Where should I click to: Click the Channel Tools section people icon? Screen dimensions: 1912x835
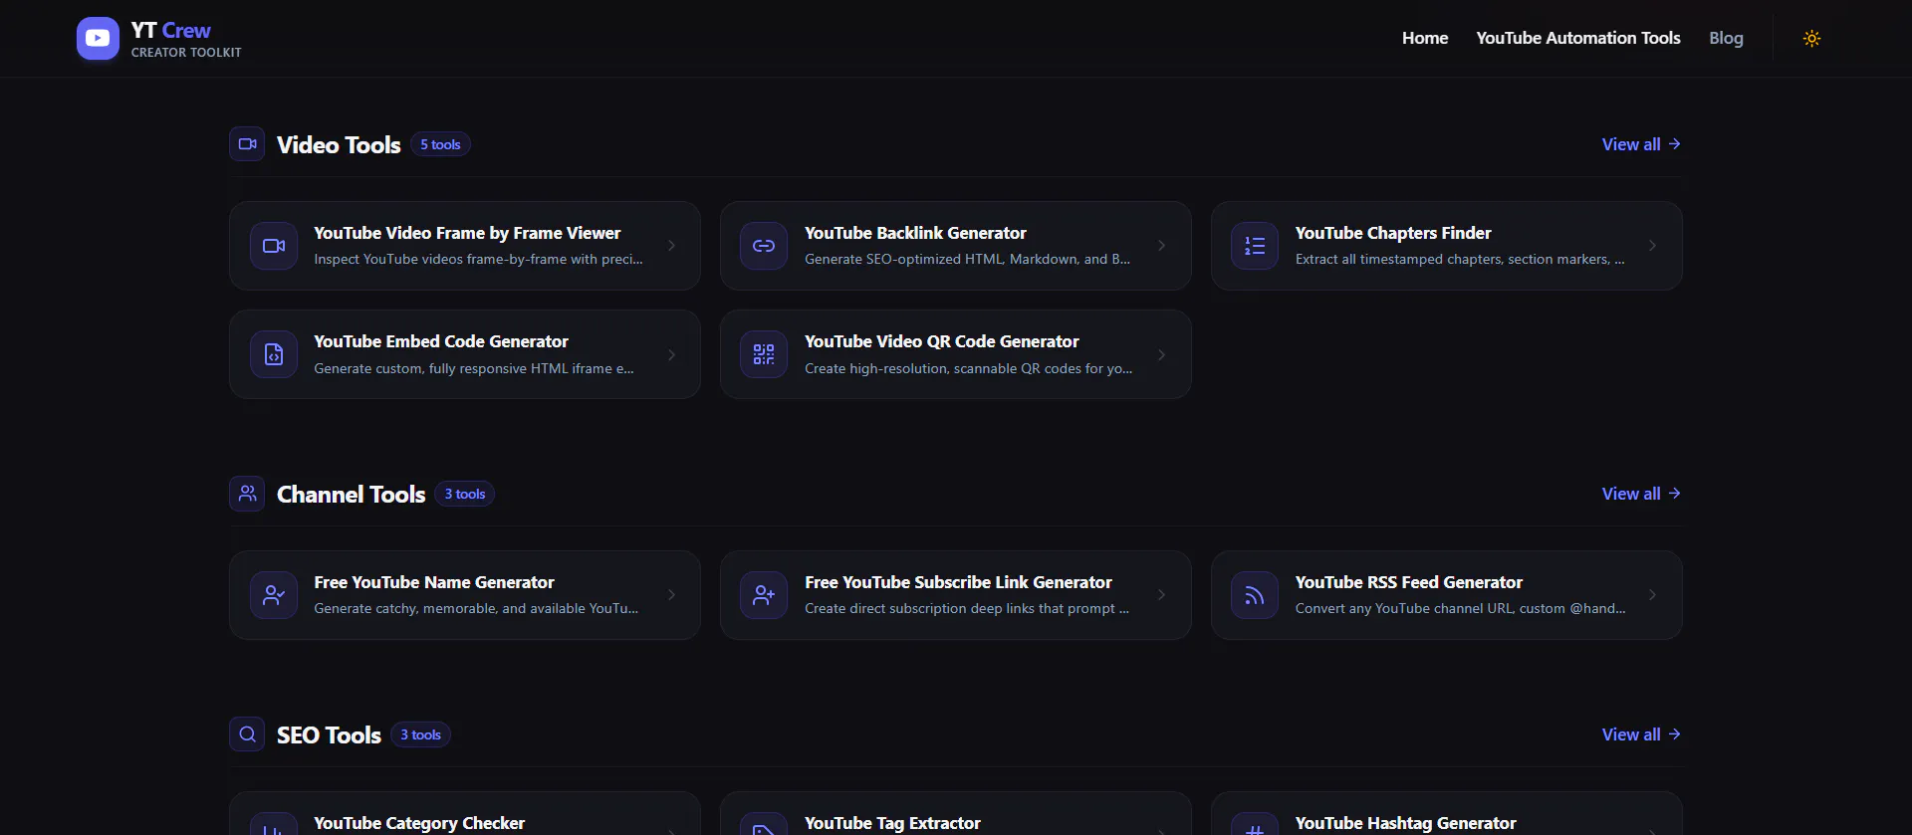coord(247,494)
